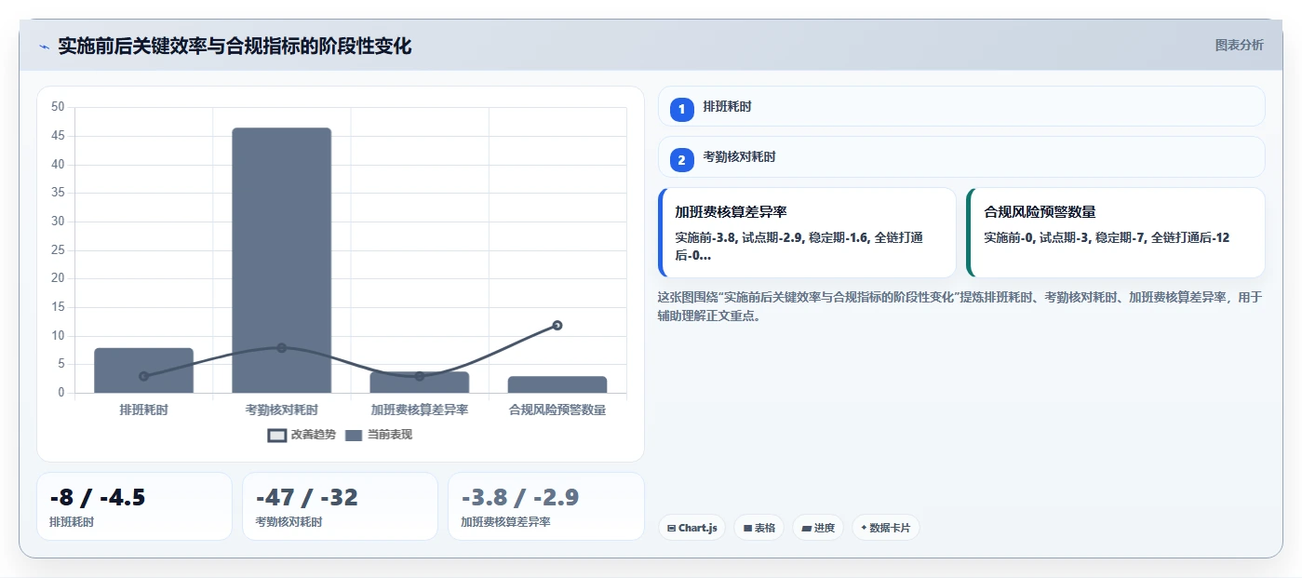Click the 数据卡片 tag chip
This screenshot has height=578, width=1302.
point(885,528)
